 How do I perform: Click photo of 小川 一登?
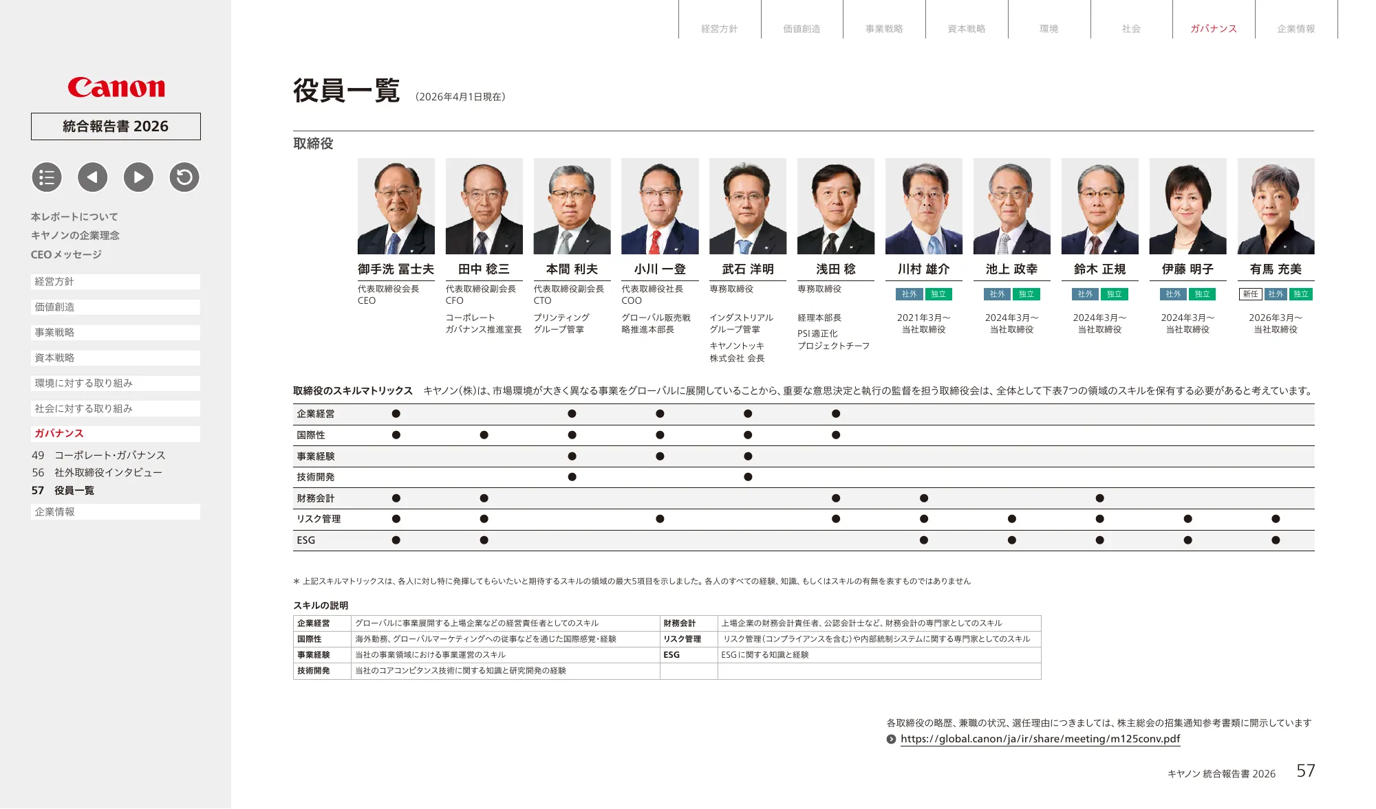tap(660, 206)
